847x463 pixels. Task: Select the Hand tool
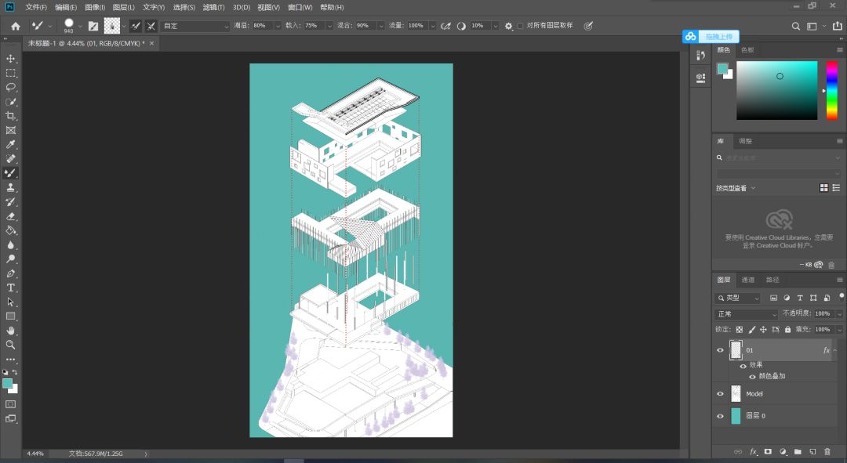(11, 331)
